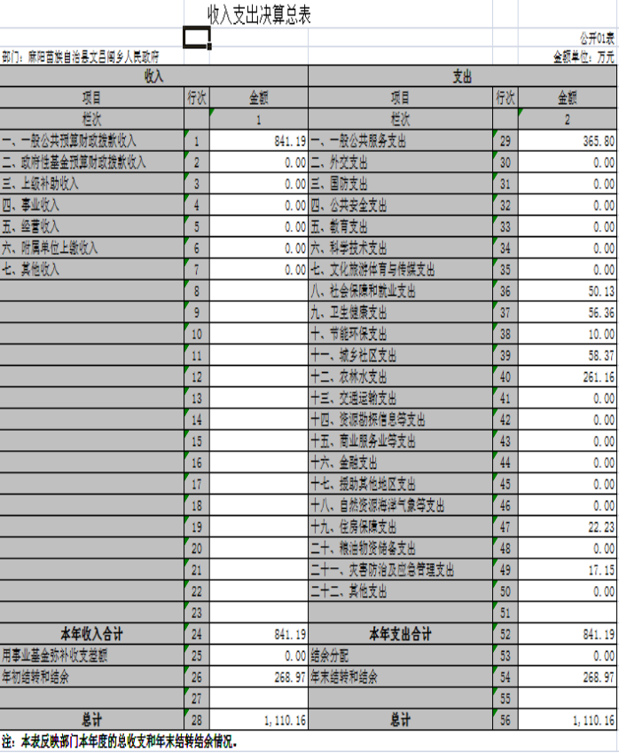Click the 住房保障支出 amount 22.23
Viewport: 619px width, 753px height.
pyautogui.click(x=568, y=527)
